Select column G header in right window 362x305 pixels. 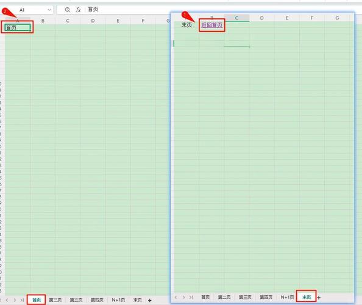point(337,18)
